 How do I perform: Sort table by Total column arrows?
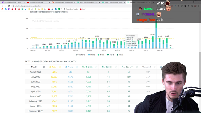[60, 67]
